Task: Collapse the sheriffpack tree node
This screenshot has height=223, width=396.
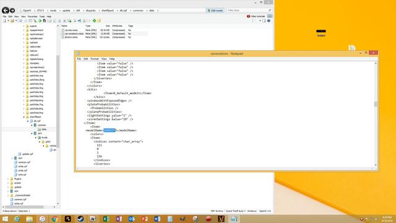Action: [x=24, y=117]
